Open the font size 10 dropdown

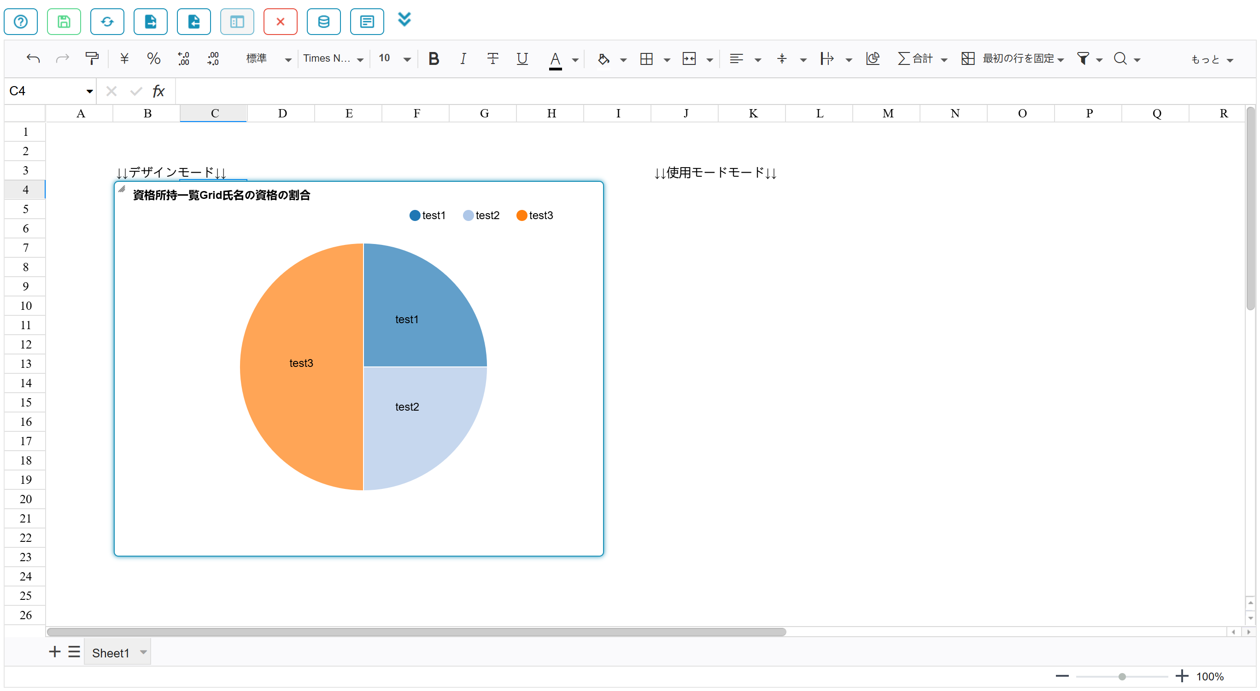tap(394, 58)
